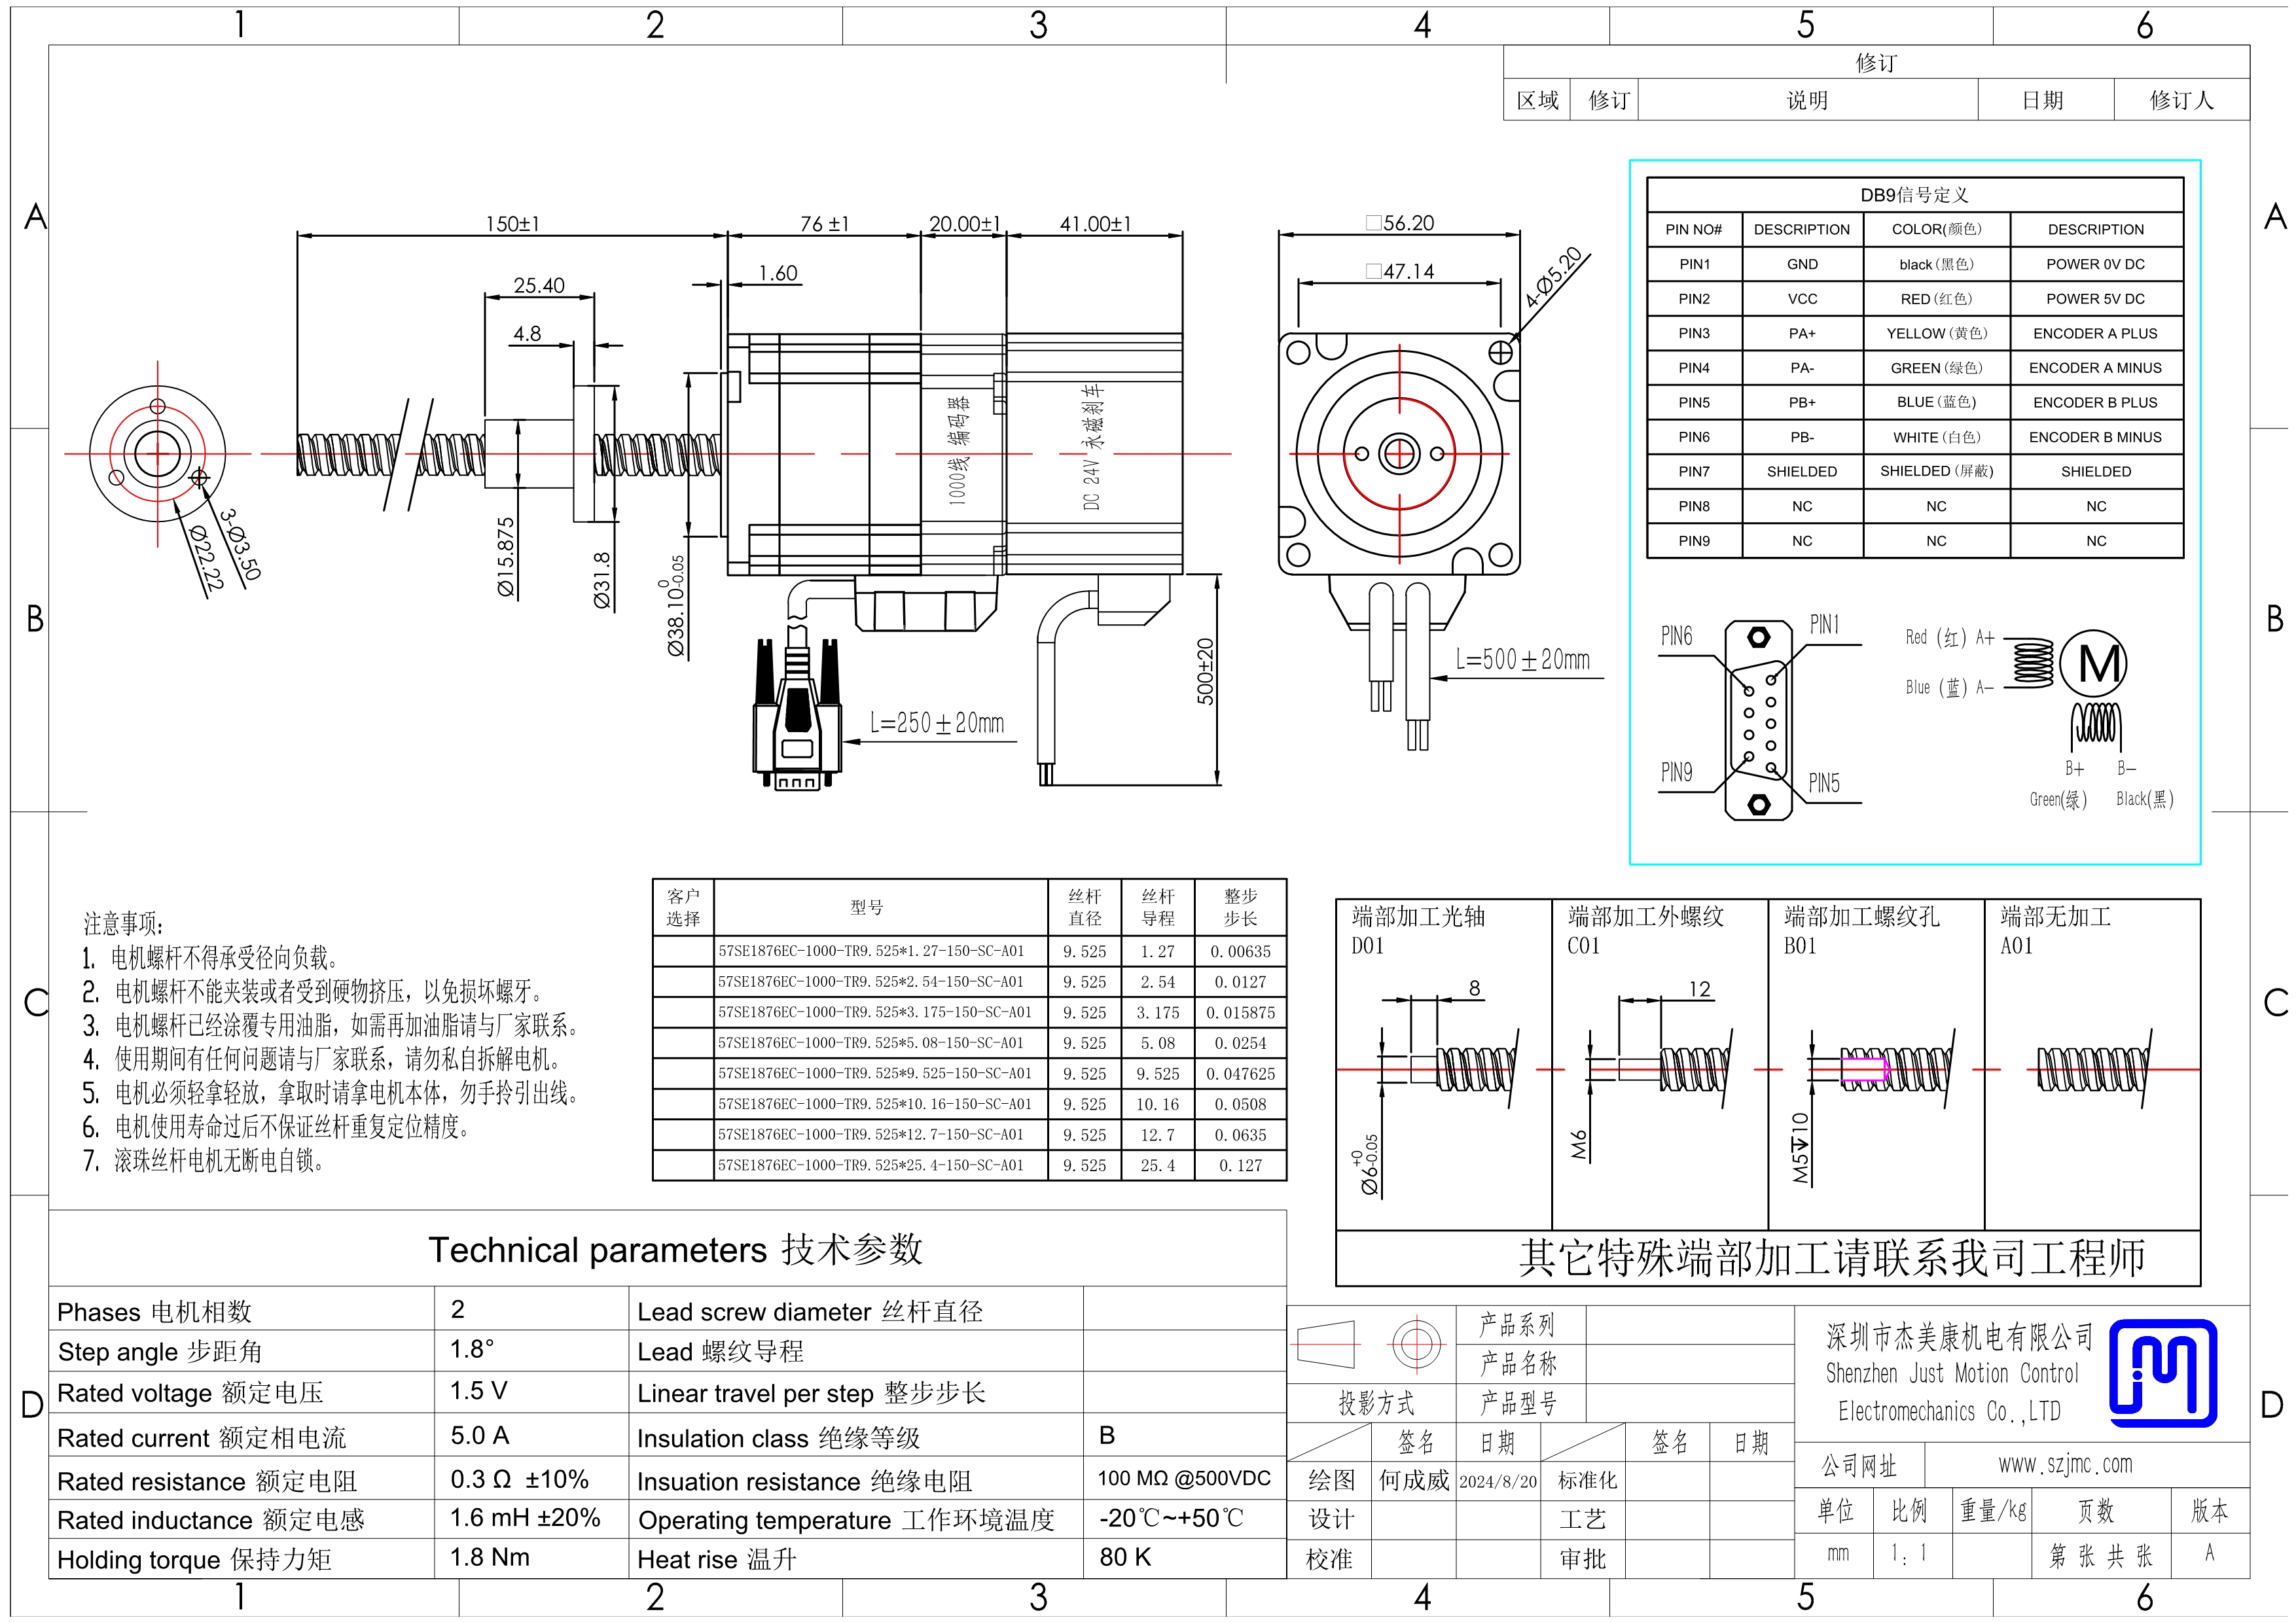Image resolution: width=2296 pixels, height=1622 pixels.
Task: Click the Heat rise value 80 K
Action: (x=1125, y=1557)
